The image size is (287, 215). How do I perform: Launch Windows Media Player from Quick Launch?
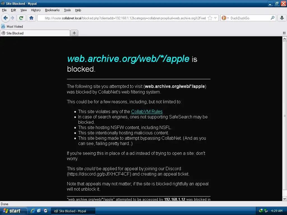click(46, 211)
